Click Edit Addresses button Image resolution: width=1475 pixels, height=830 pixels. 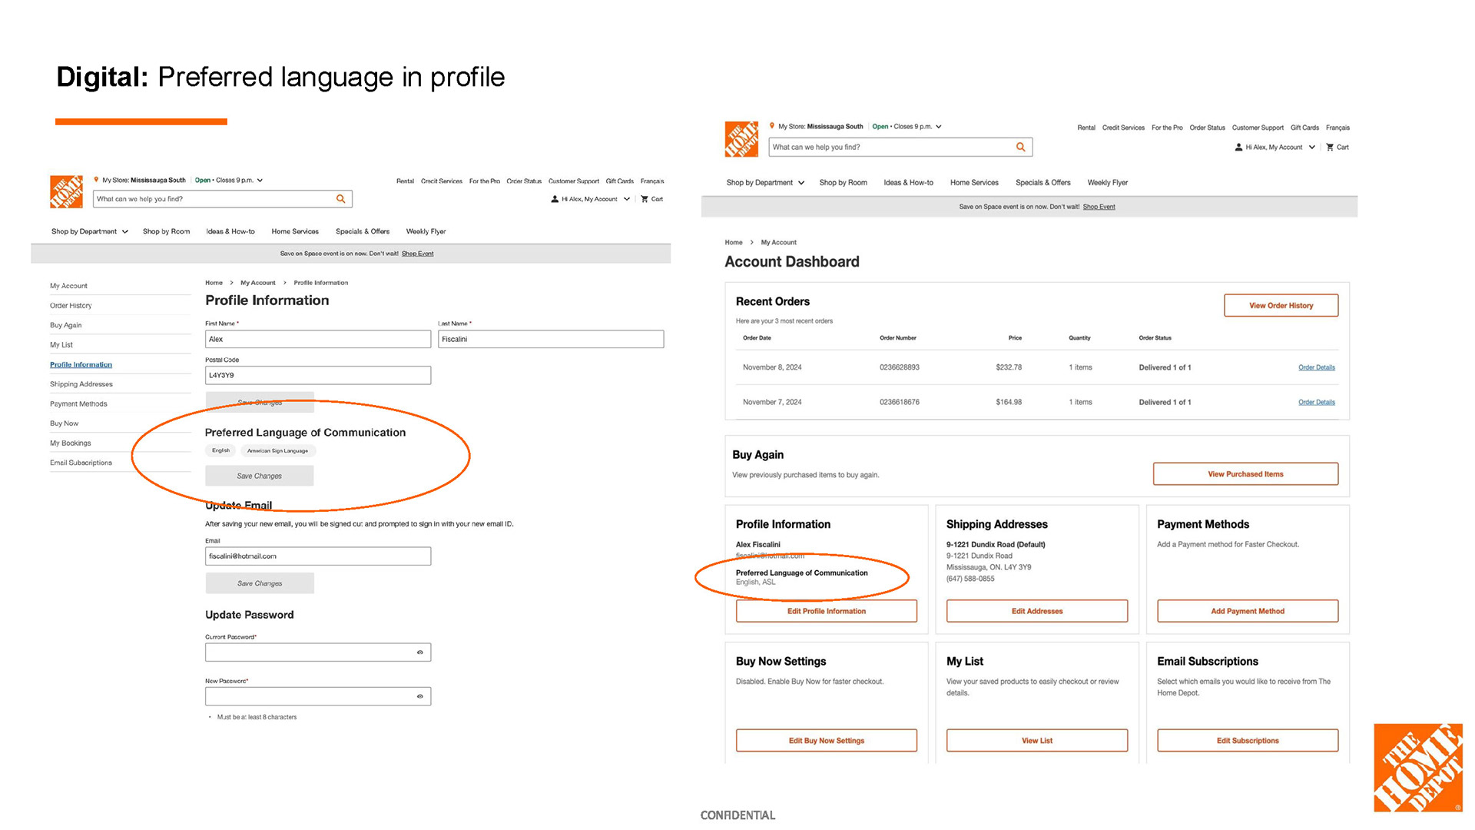(x=1037, y=611)
